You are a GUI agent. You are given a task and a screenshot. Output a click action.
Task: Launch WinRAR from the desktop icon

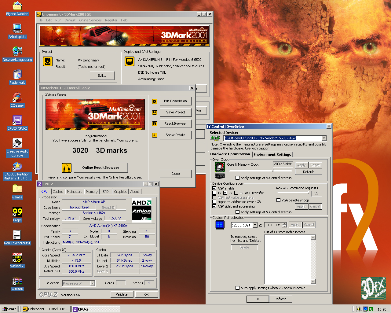pyautogui.click(x=17, y=281)
